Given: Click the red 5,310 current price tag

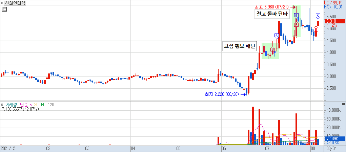Looking at the screenshot, I should 335,21.
